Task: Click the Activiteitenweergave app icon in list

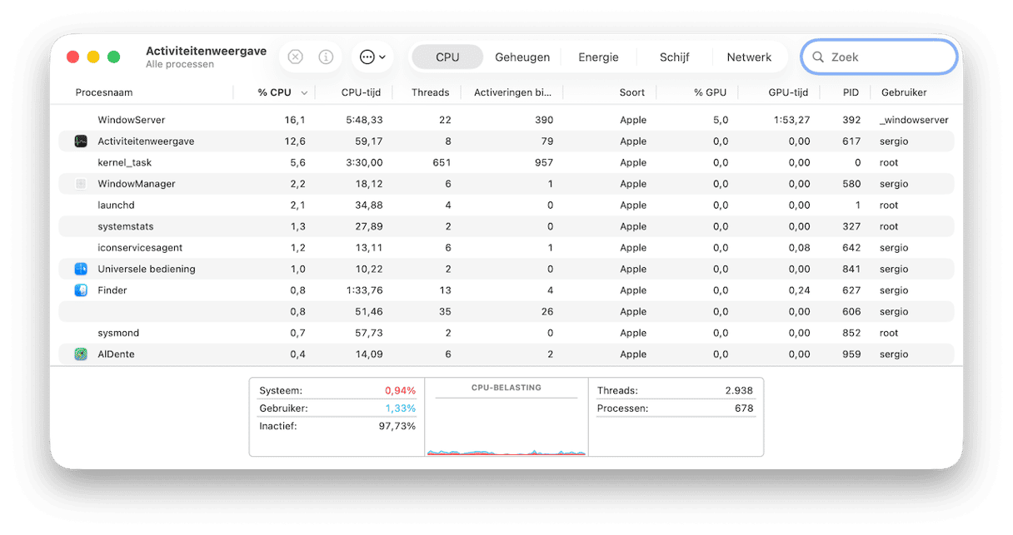Action: pos(81,141)
